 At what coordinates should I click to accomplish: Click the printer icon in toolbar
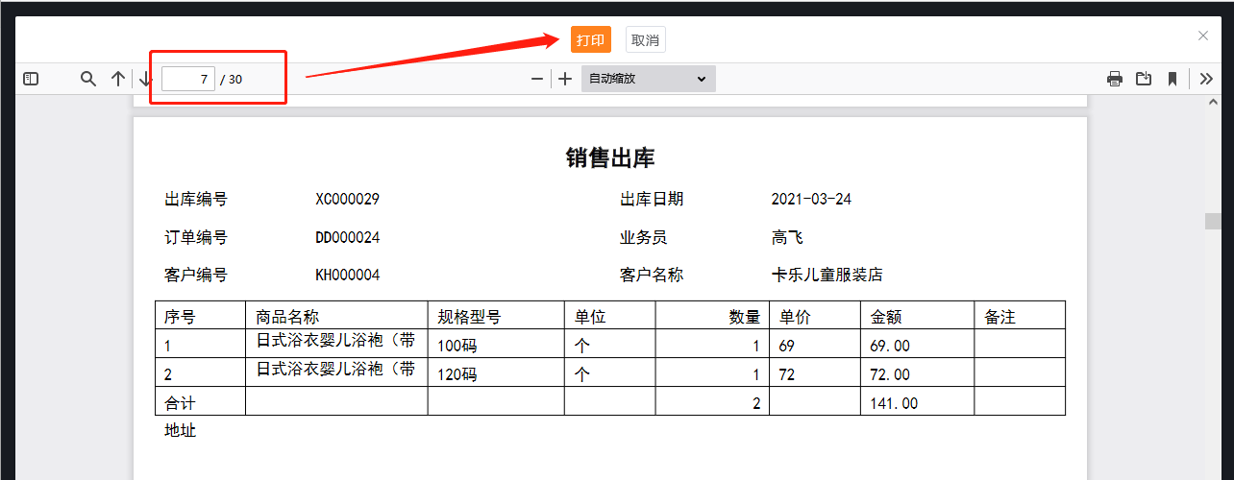point(1115,79)
